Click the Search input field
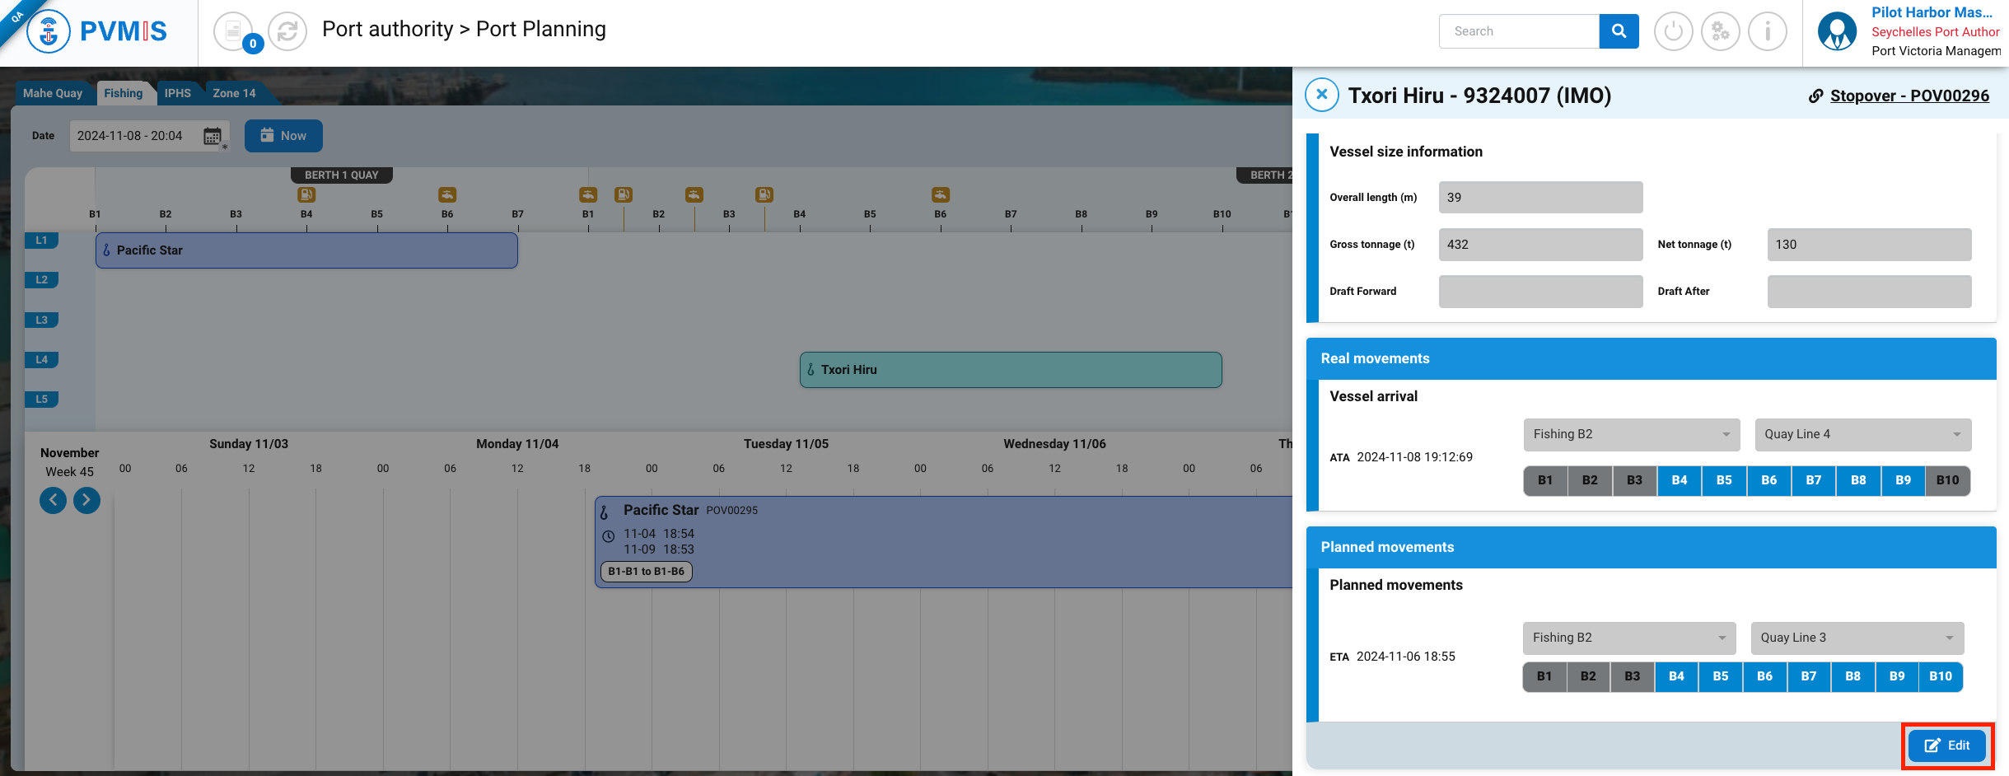Screen dimensions: 2009x776 click(1519, 31)
